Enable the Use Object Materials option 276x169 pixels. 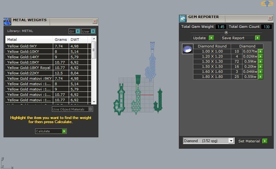(x=72, y=109)
